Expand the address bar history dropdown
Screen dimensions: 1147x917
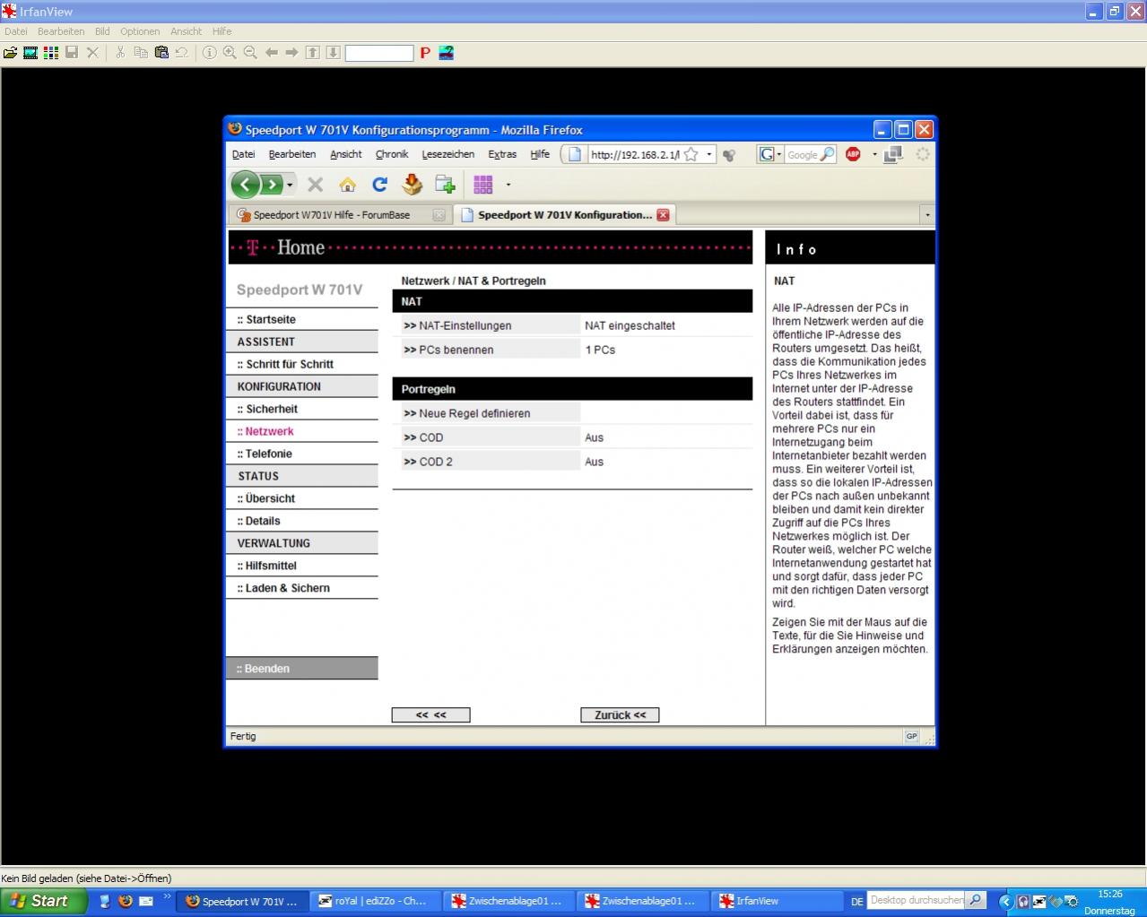coord(708,154)
